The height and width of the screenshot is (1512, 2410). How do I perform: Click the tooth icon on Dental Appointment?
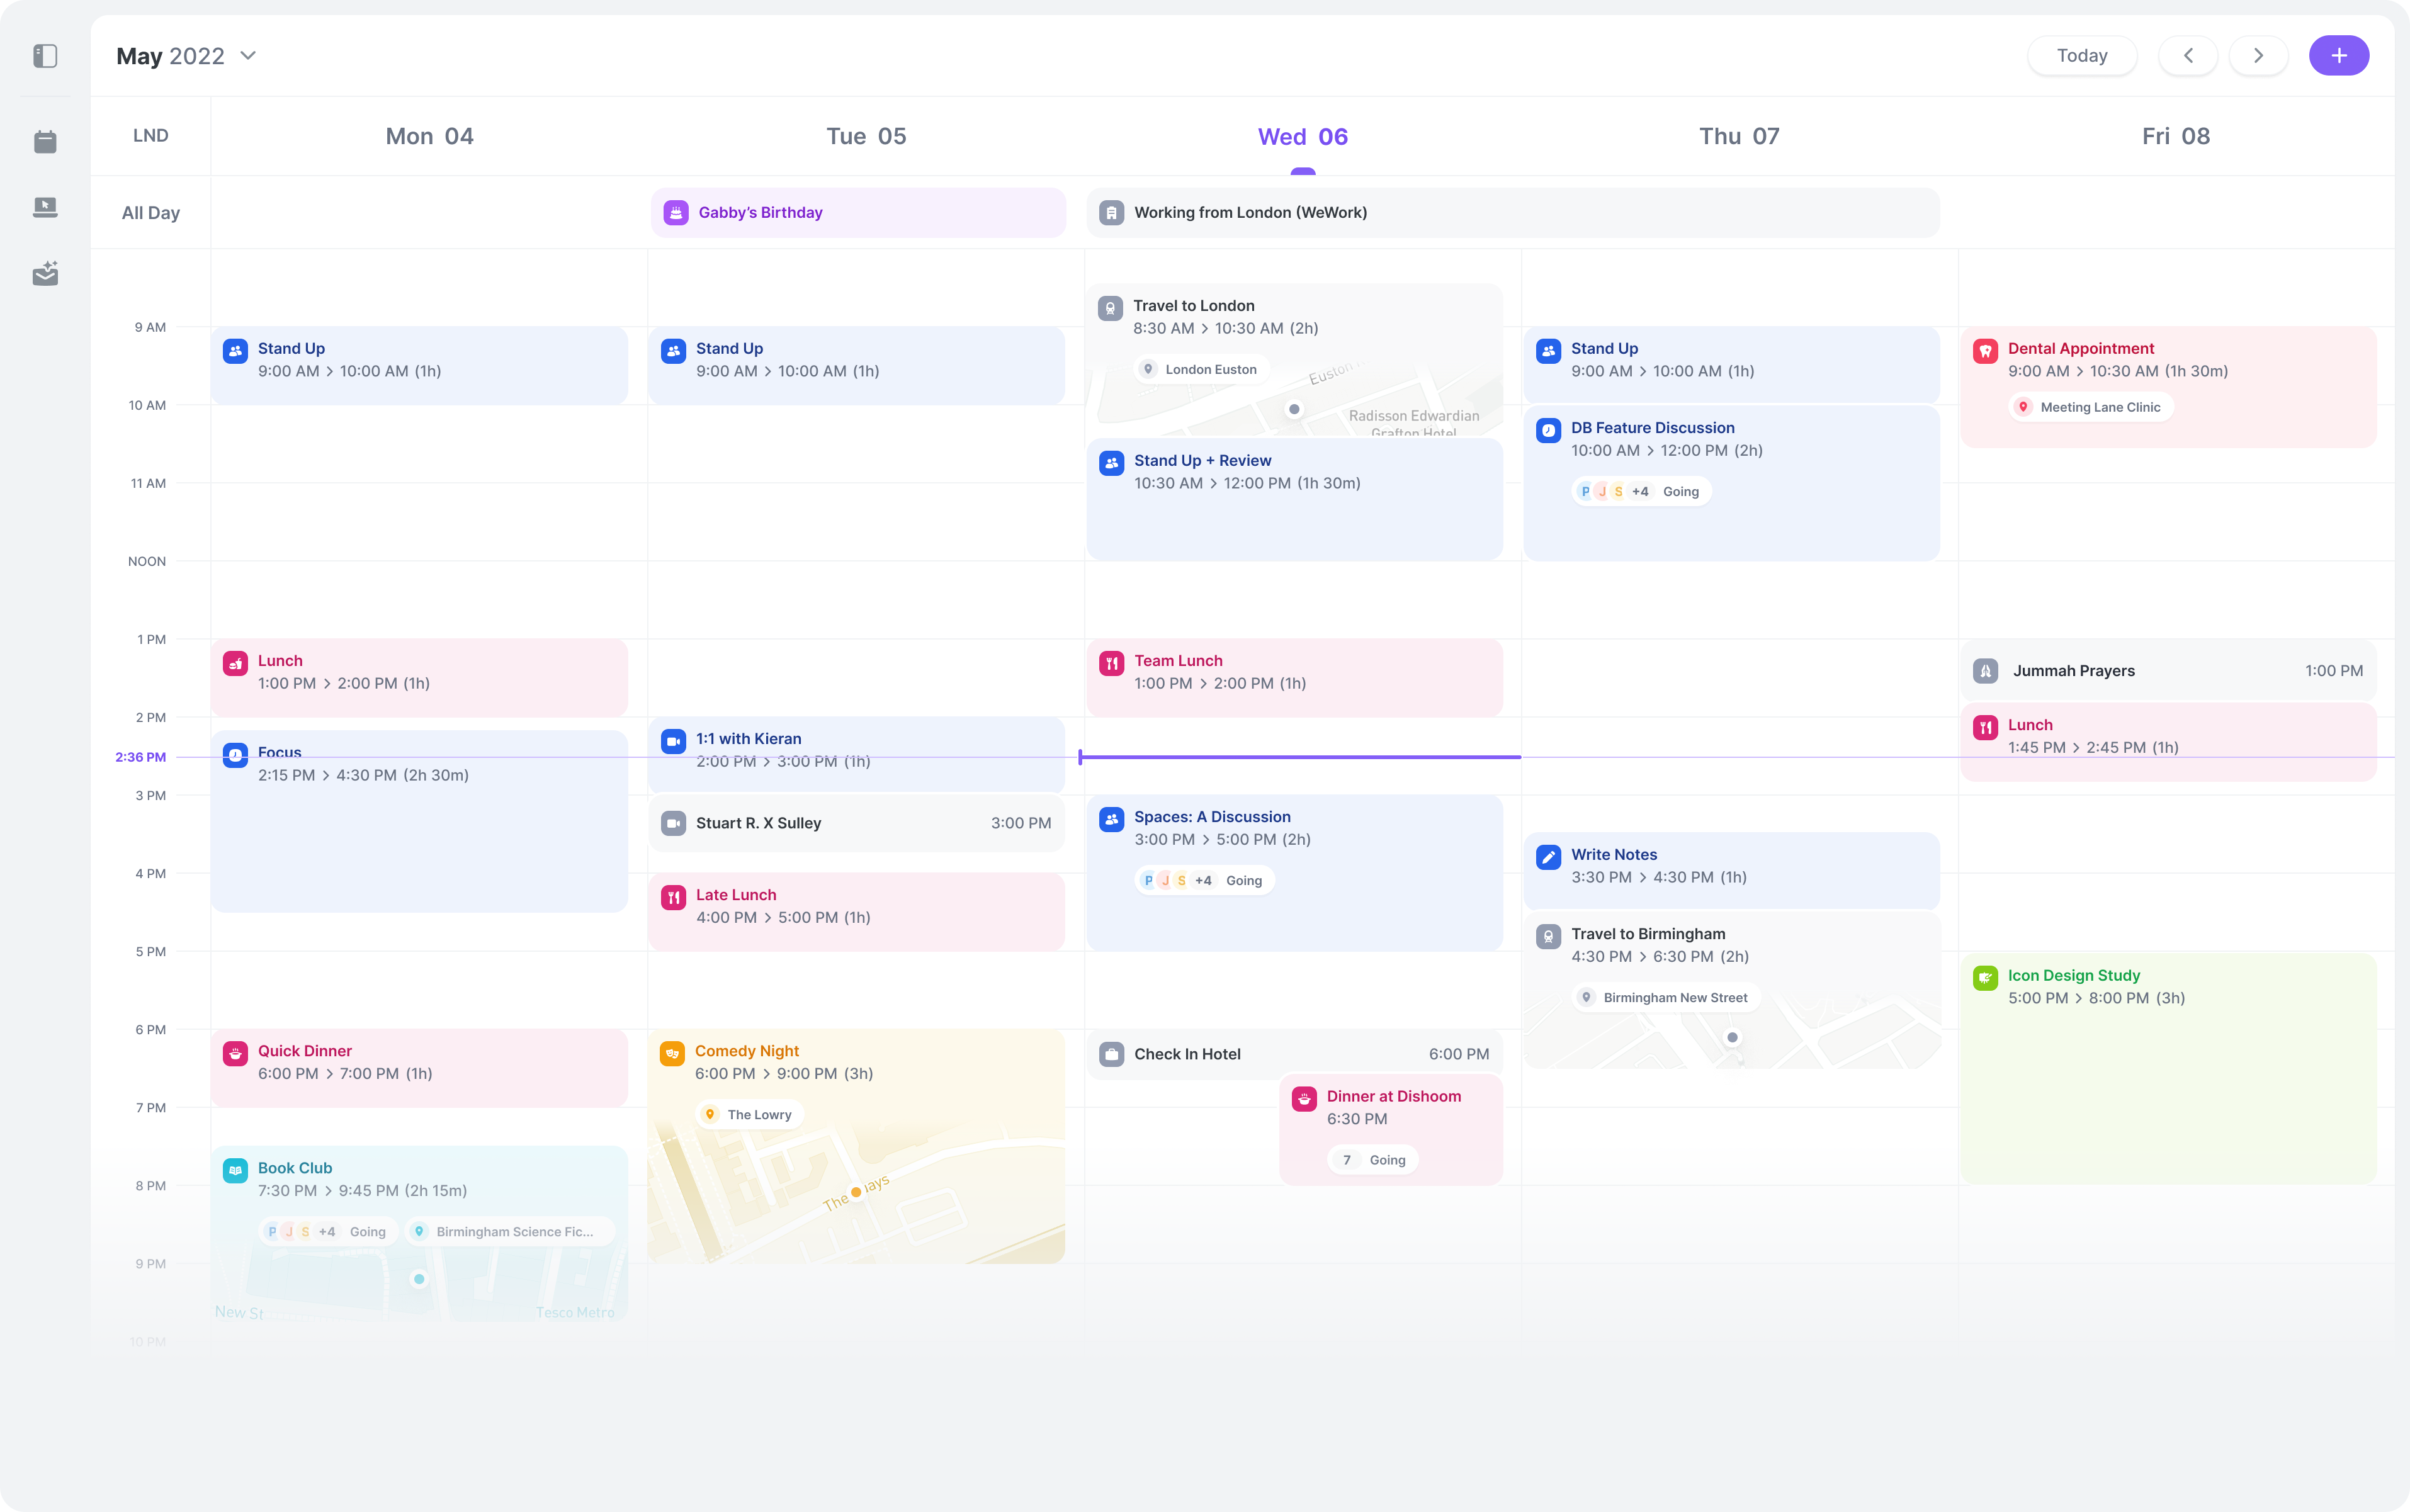(x=1985, y=350)
